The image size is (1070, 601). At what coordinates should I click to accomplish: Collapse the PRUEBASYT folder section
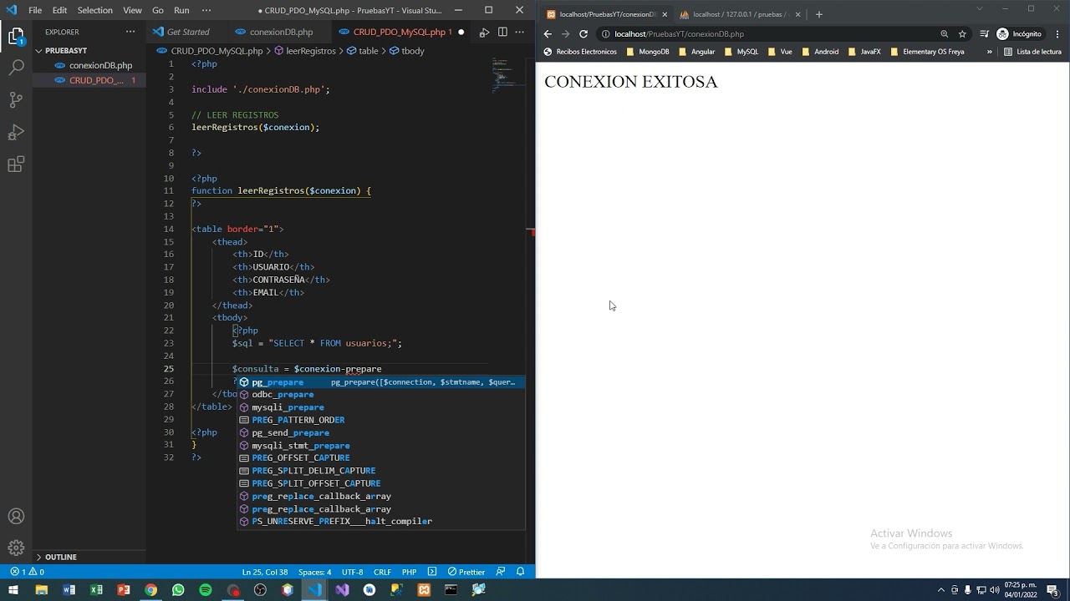[x=90, y=50]
